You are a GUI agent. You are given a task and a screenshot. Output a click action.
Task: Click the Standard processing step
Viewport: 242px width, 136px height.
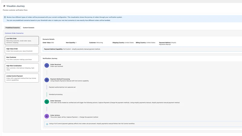56,94
